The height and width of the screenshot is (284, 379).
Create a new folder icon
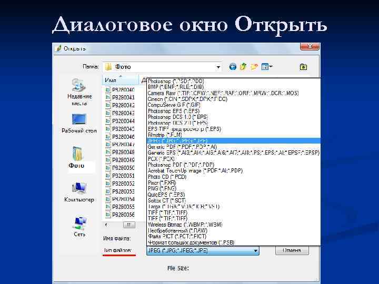pyautogui.click(x=254, y=67)
